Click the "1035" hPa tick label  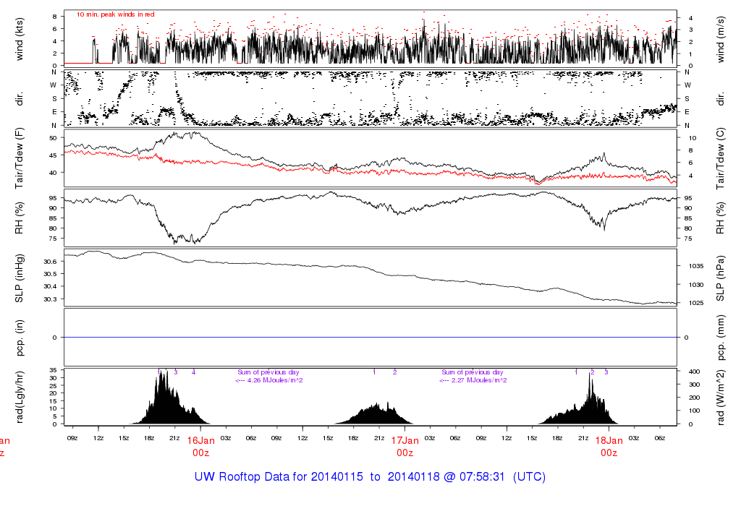696,266
